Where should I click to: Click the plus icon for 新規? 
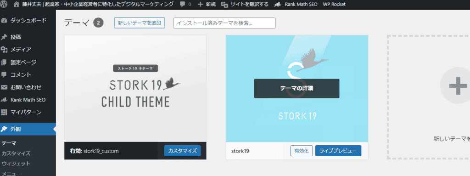[x=200, y=5]
